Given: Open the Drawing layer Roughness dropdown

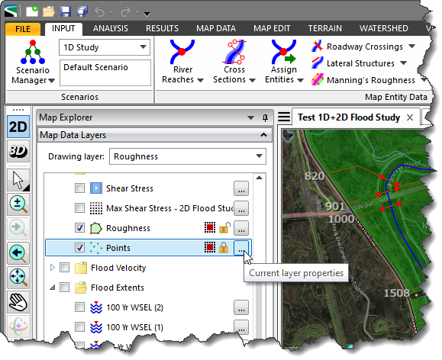Looking at the screenshot, I should point(188,156).
